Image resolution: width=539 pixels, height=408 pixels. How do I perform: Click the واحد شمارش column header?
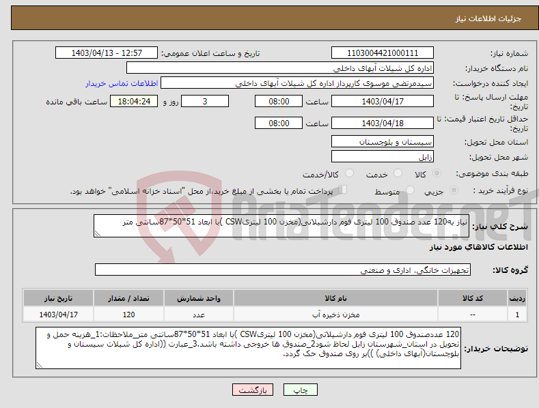(199, 298)
